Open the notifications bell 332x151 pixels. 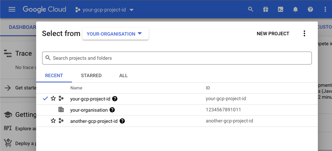tap(295, 10)
